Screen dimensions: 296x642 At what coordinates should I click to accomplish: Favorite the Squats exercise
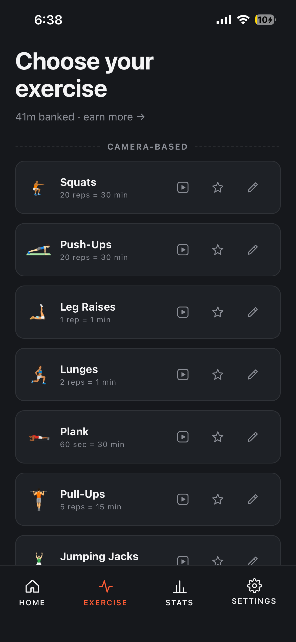(x=218, y=187)
